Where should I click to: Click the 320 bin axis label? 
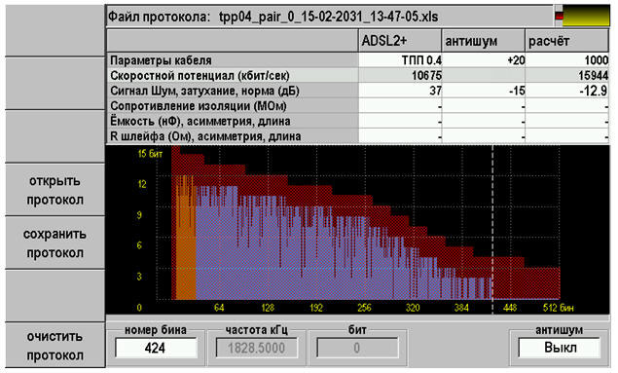[x=413, y=308]
